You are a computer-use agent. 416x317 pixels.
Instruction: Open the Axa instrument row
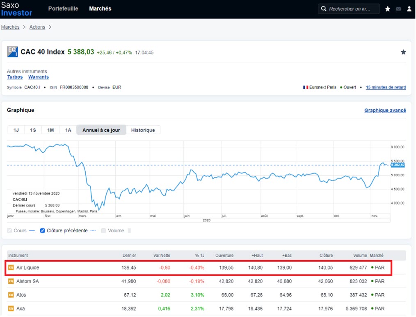(206, 308)
